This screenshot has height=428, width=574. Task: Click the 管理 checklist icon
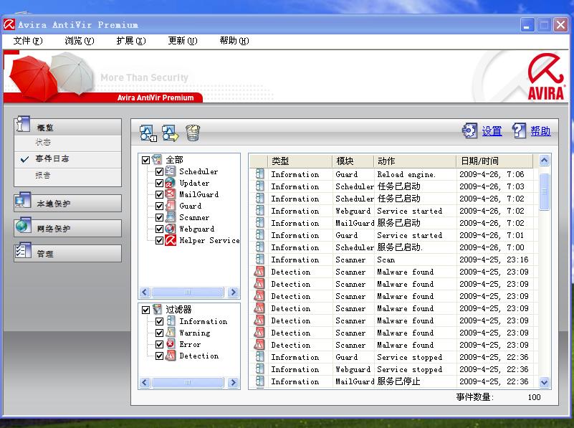pyautogui.click(x=23, y=251)
